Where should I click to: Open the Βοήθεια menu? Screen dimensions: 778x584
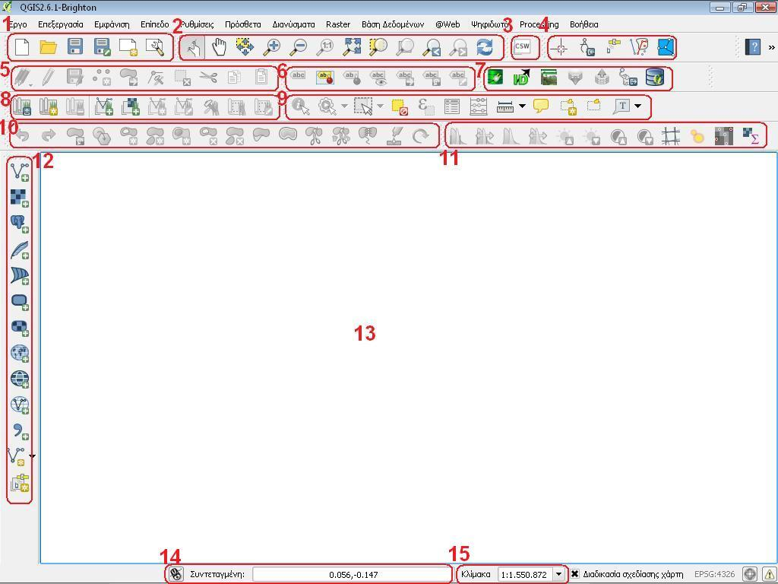click(583, 24)
